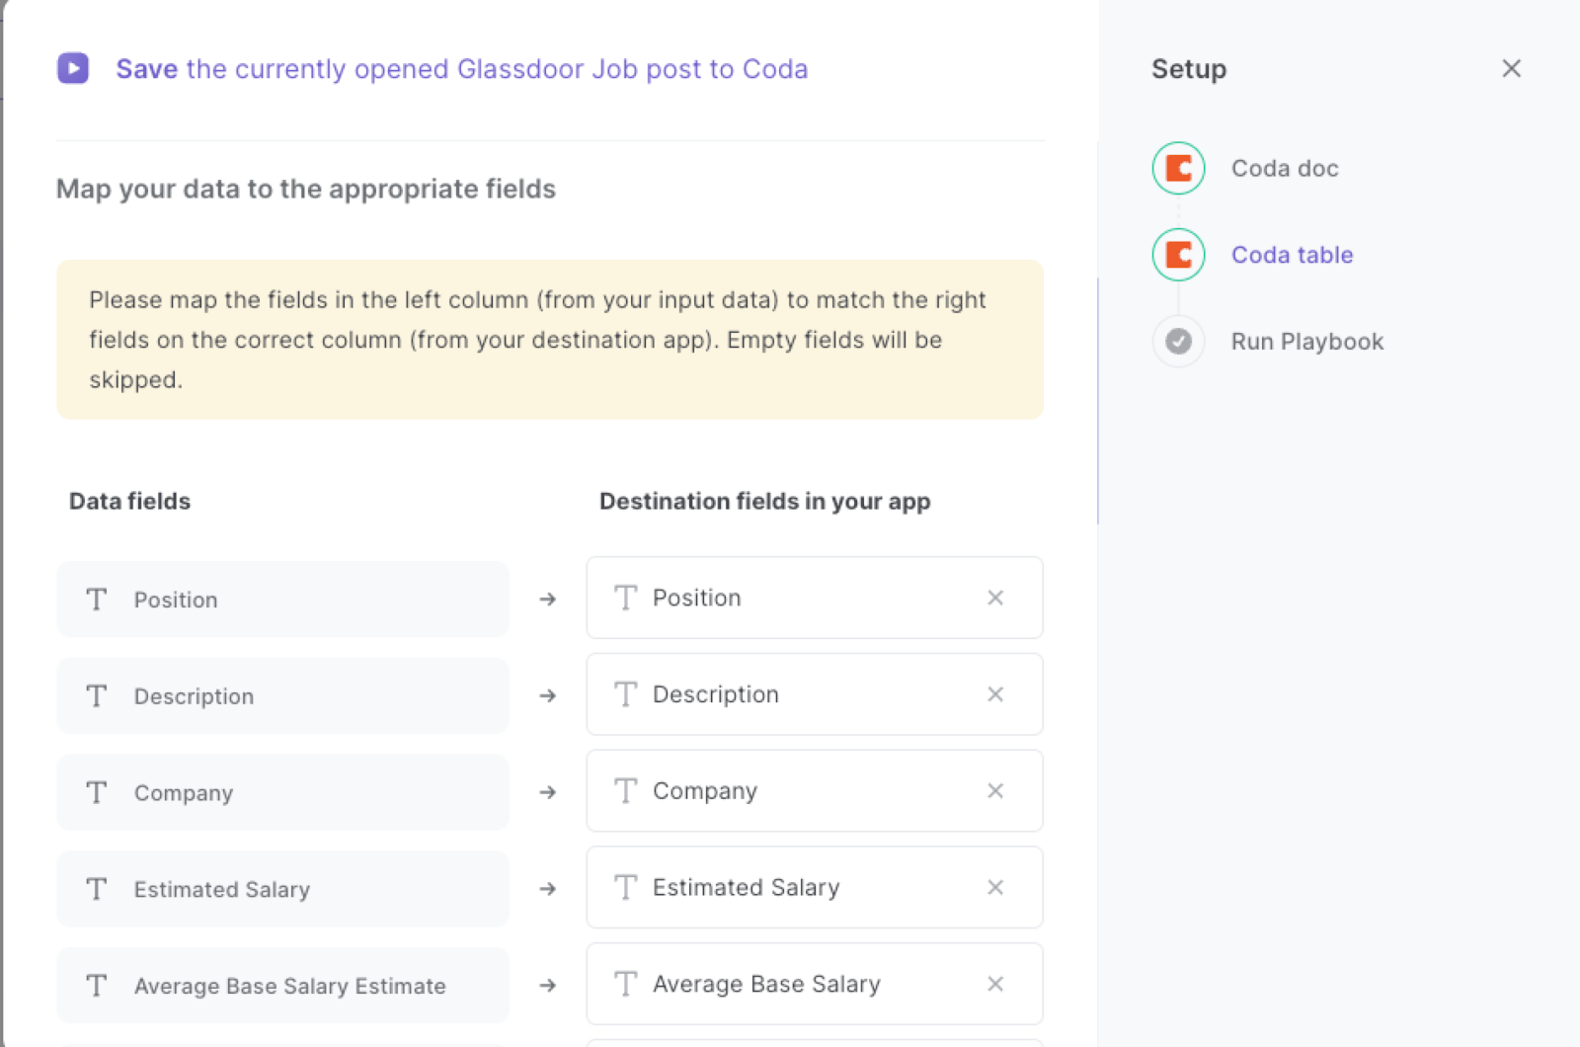Viewport: 1580px width, 1047px height.
Task: Click the Run Playbook checkmark icon
Action: [x=1178, y=341]
